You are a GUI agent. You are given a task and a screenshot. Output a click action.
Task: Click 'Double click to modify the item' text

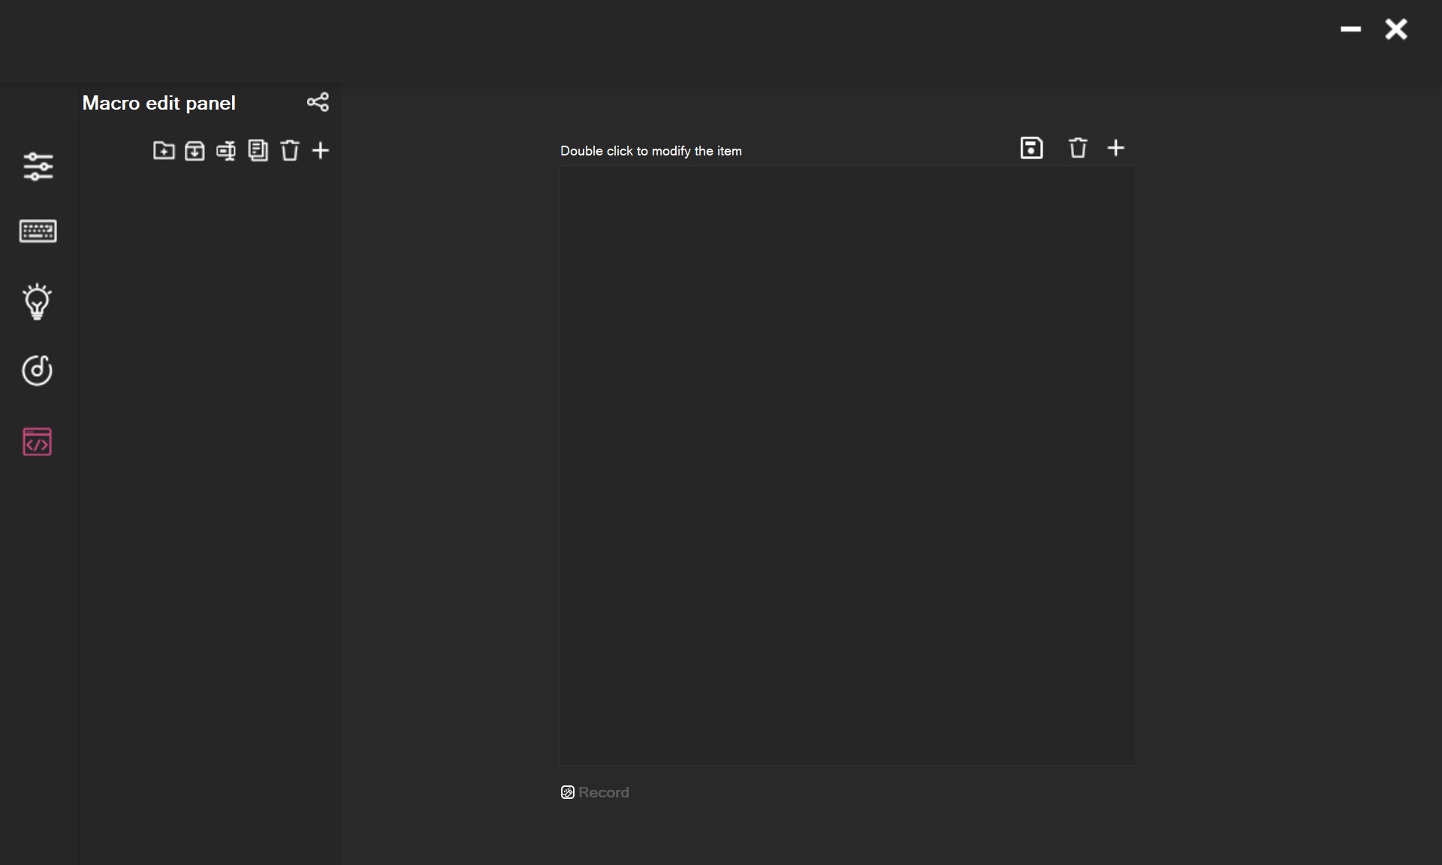tap(651, 151)
